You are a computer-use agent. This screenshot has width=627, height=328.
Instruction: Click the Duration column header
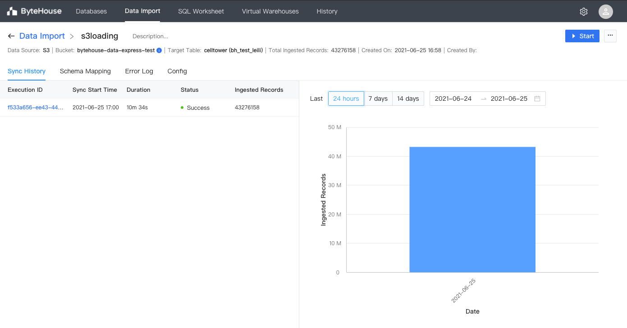click(x=138, y=90)
